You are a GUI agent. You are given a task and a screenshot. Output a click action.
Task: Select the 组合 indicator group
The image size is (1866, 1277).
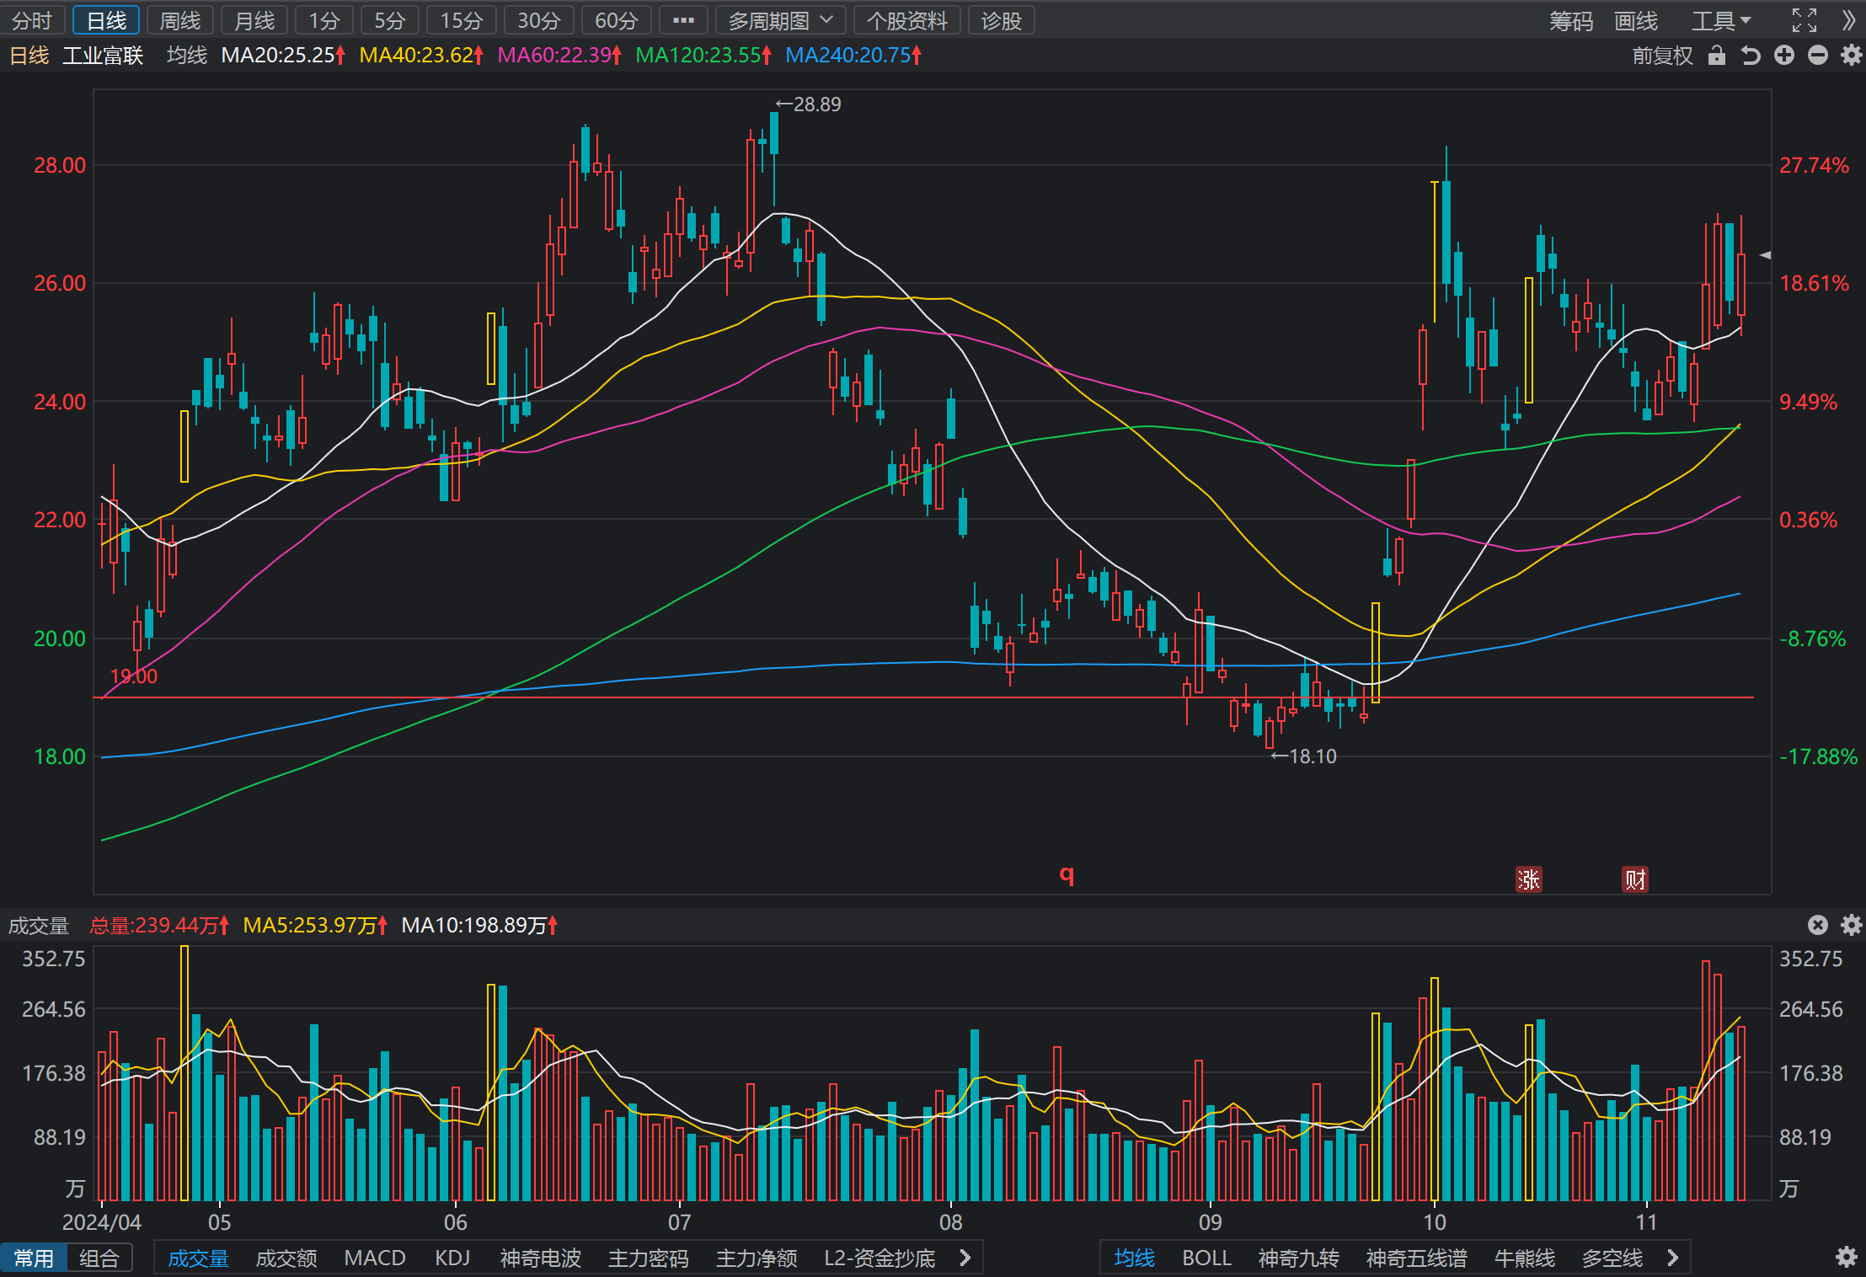99,1258
